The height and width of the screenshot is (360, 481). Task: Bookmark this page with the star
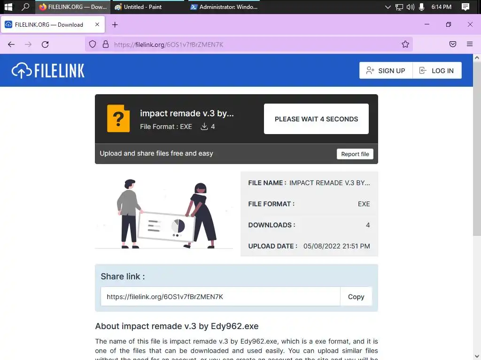(x=405, y=45)
